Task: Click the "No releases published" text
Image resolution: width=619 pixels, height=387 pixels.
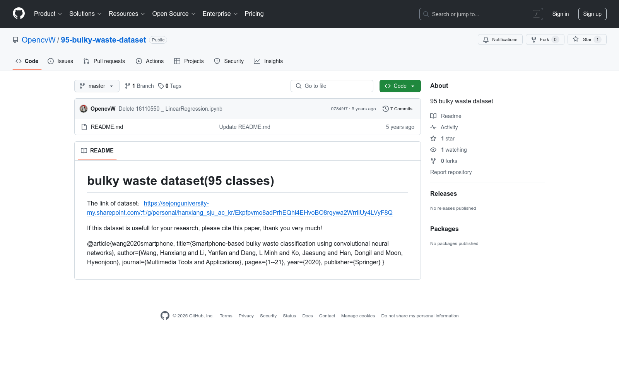Action: pyautogui.click(x=453, y=208)
